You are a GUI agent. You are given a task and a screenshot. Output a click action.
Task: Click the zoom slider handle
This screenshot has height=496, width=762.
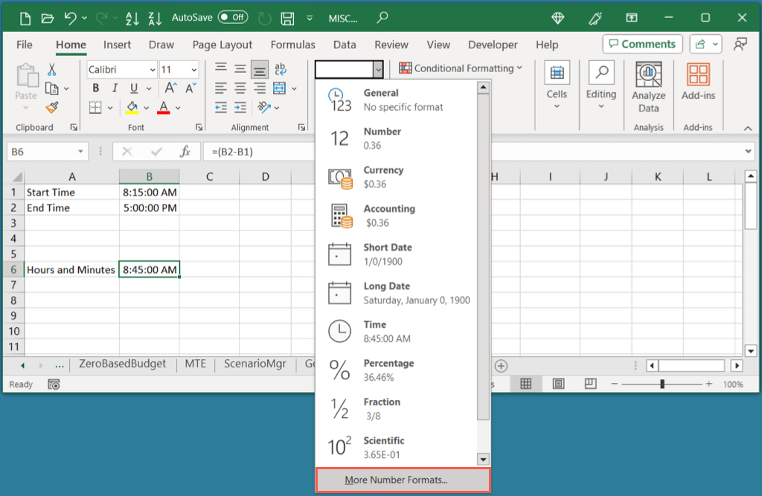[662, 384]
